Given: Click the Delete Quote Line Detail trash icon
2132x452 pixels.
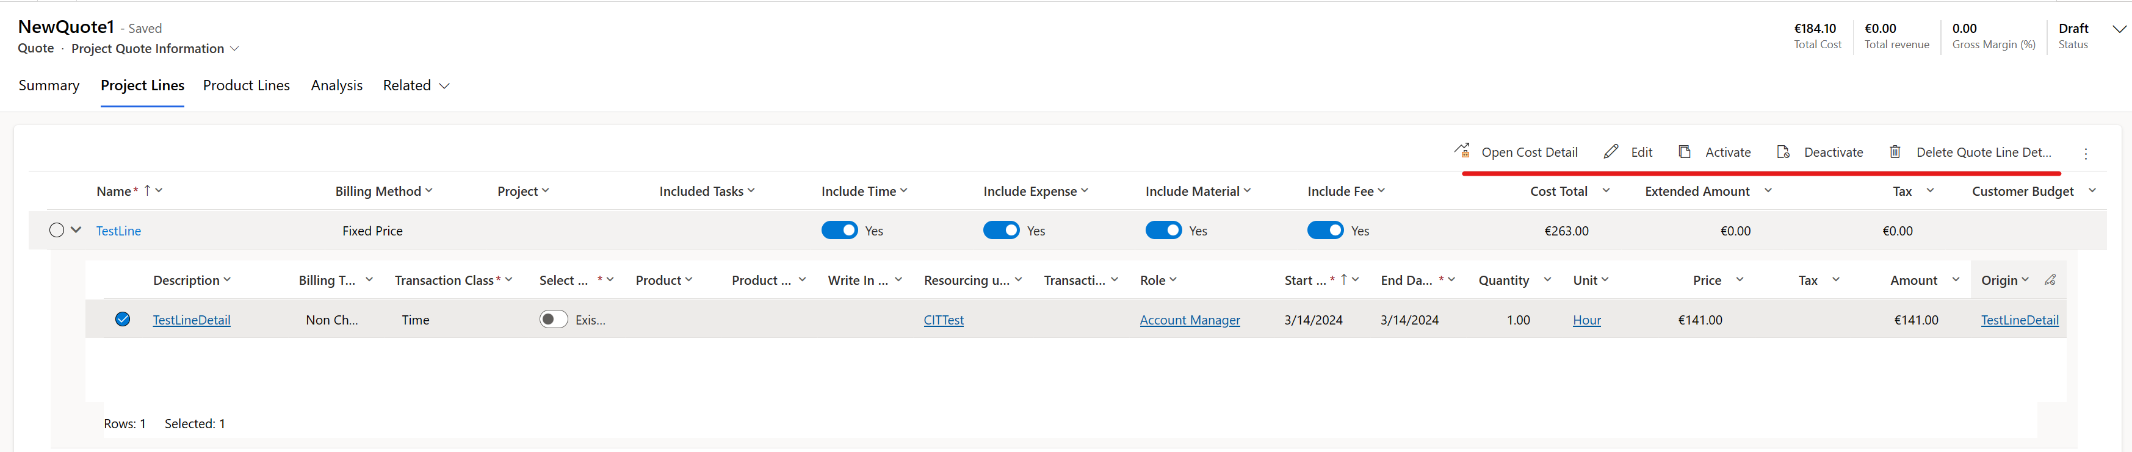Looking at the screenshot, I should [x=1895, y=151].
